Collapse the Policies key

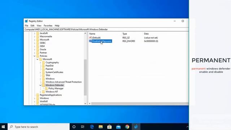coord(35,56)
